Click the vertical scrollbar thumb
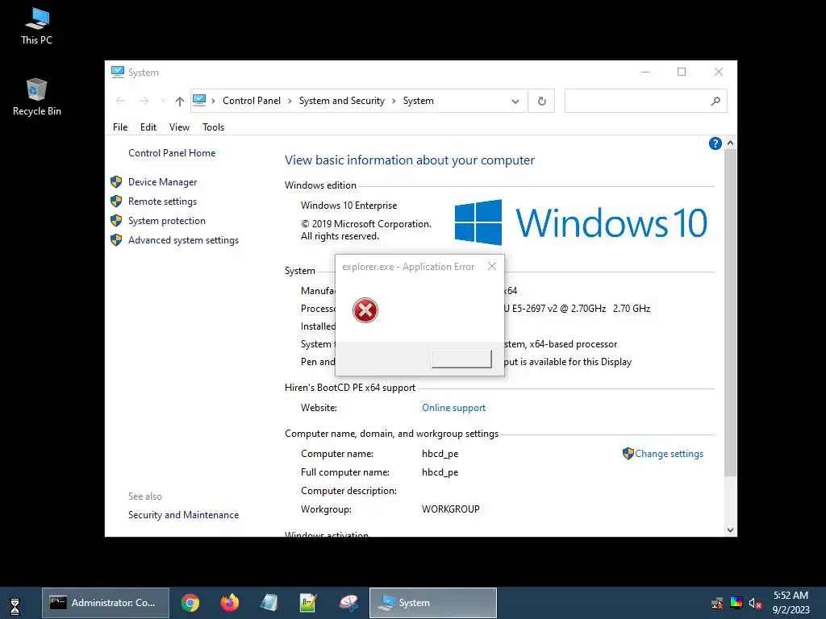Image resolution: width=826 pixels, height=619 pixels. coord(730,314)
